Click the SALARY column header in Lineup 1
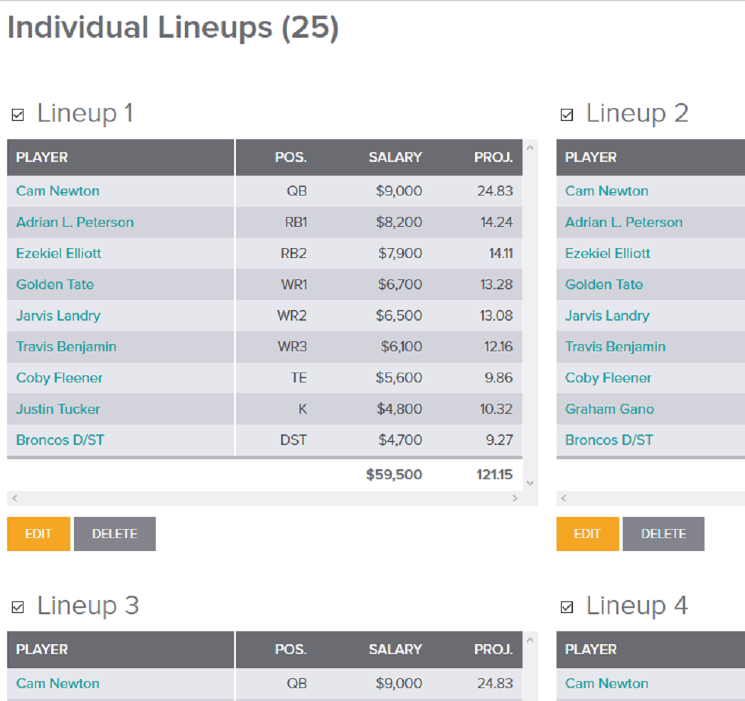745x701 pixels. pos(395,157)
